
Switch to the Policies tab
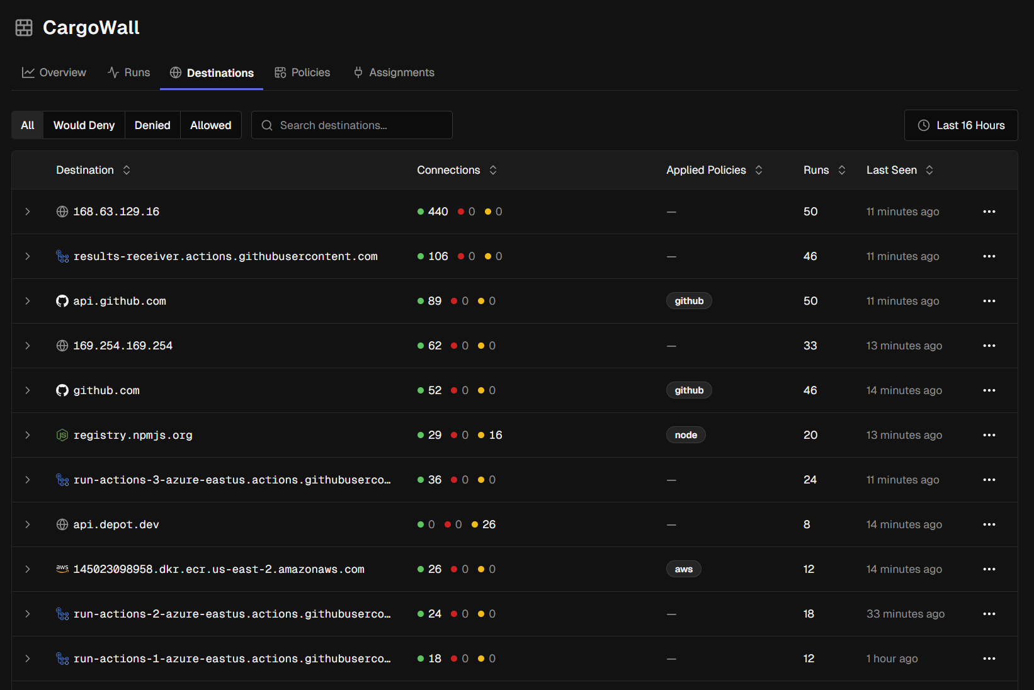302,72
